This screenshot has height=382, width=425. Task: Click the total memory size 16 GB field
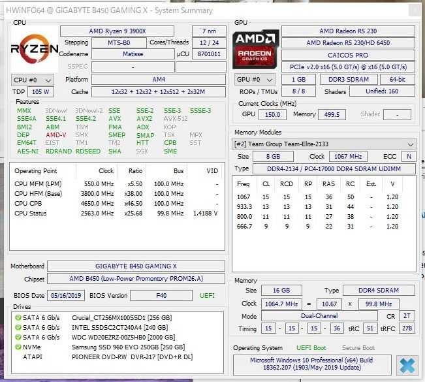281,291
